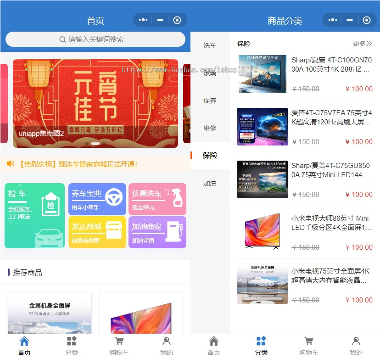
Task: Open the 我的 profile icon in left screen's bottom bar
Action: tap(167, 341)
